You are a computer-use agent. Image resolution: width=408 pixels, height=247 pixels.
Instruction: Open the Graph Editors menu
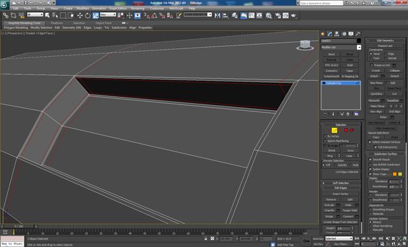118,8
